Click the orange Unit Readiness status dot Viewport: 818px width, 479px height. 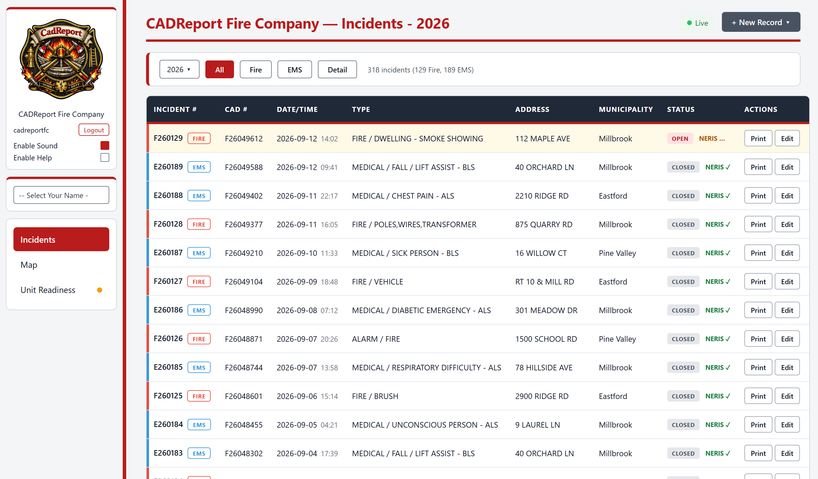[100, 290]
